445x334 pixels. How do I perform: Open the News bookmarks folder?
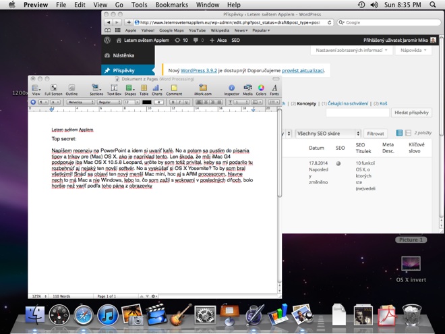241,30
